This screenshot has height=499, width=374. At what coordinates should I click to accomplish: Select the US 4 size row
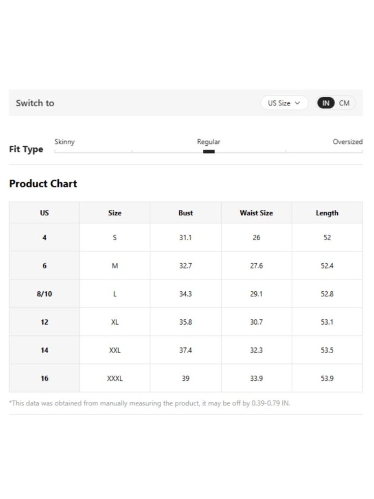click(x=186, y=237)
